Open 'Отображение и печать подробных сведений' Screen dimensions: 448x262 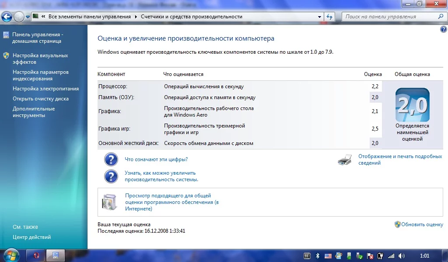click(x=400, y=160)
